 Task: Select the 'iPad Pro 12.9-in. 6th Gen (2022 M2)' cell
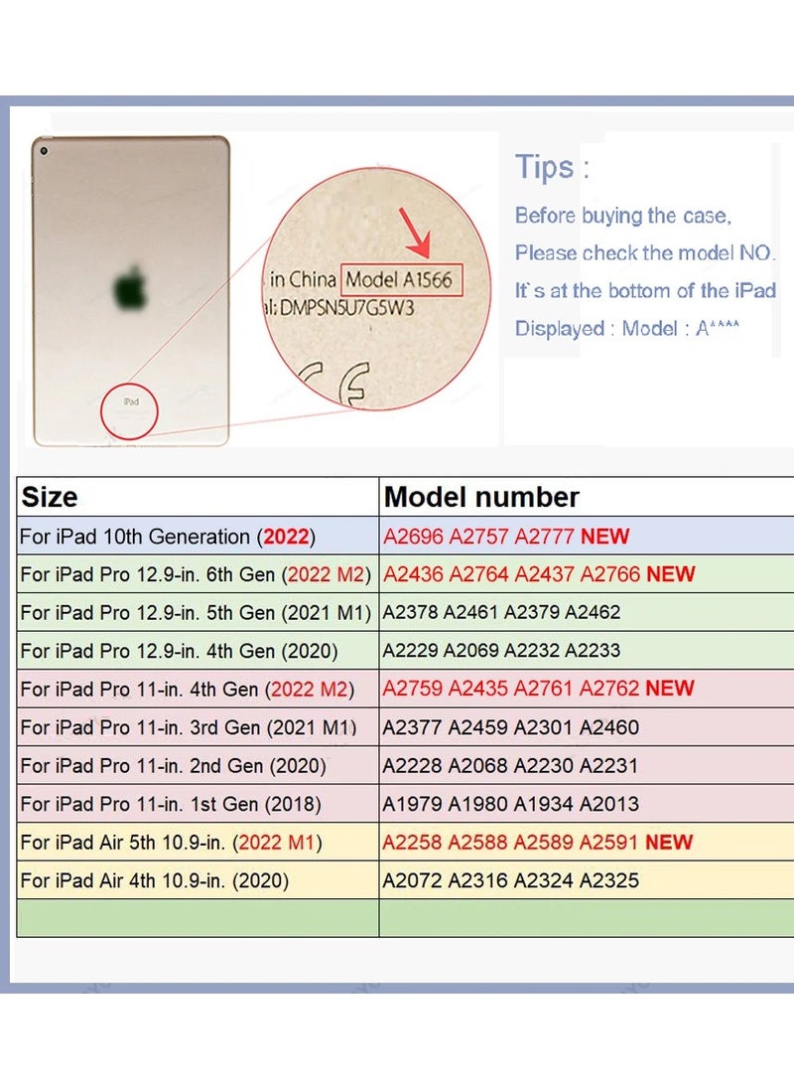tap(198, 574)
